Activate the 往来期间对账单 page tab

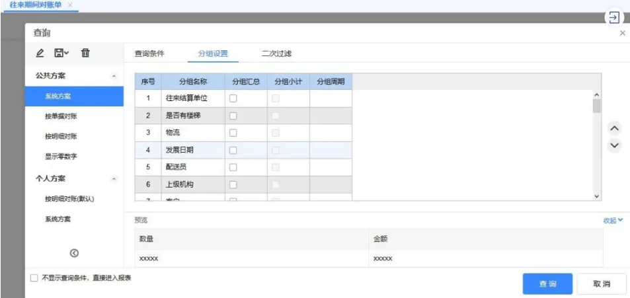(x=35, y=5)
